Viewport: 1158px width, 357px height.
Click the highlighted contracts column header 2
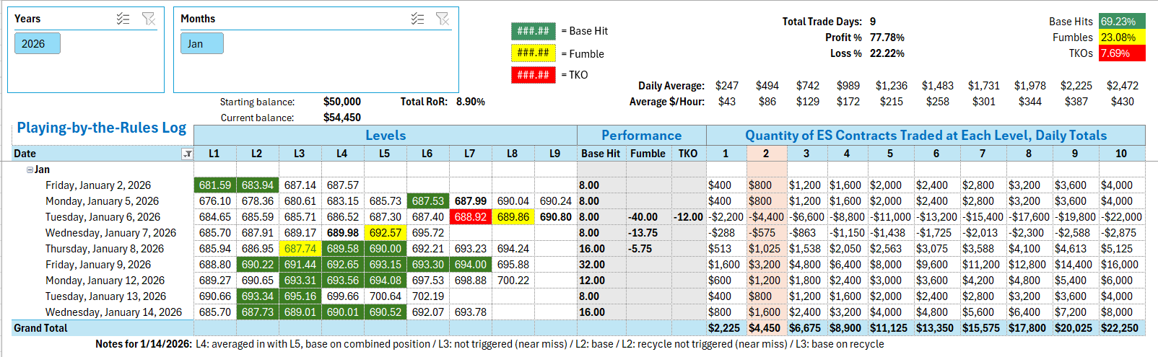765,154
